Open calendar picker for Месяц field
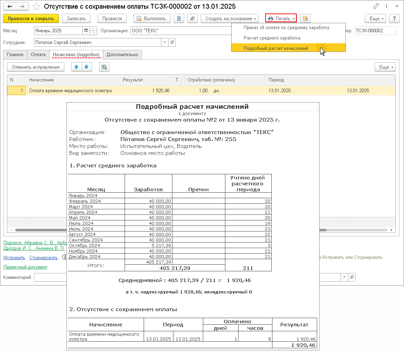The width and height of the screenshot is (404, 351). click(86, 31)
